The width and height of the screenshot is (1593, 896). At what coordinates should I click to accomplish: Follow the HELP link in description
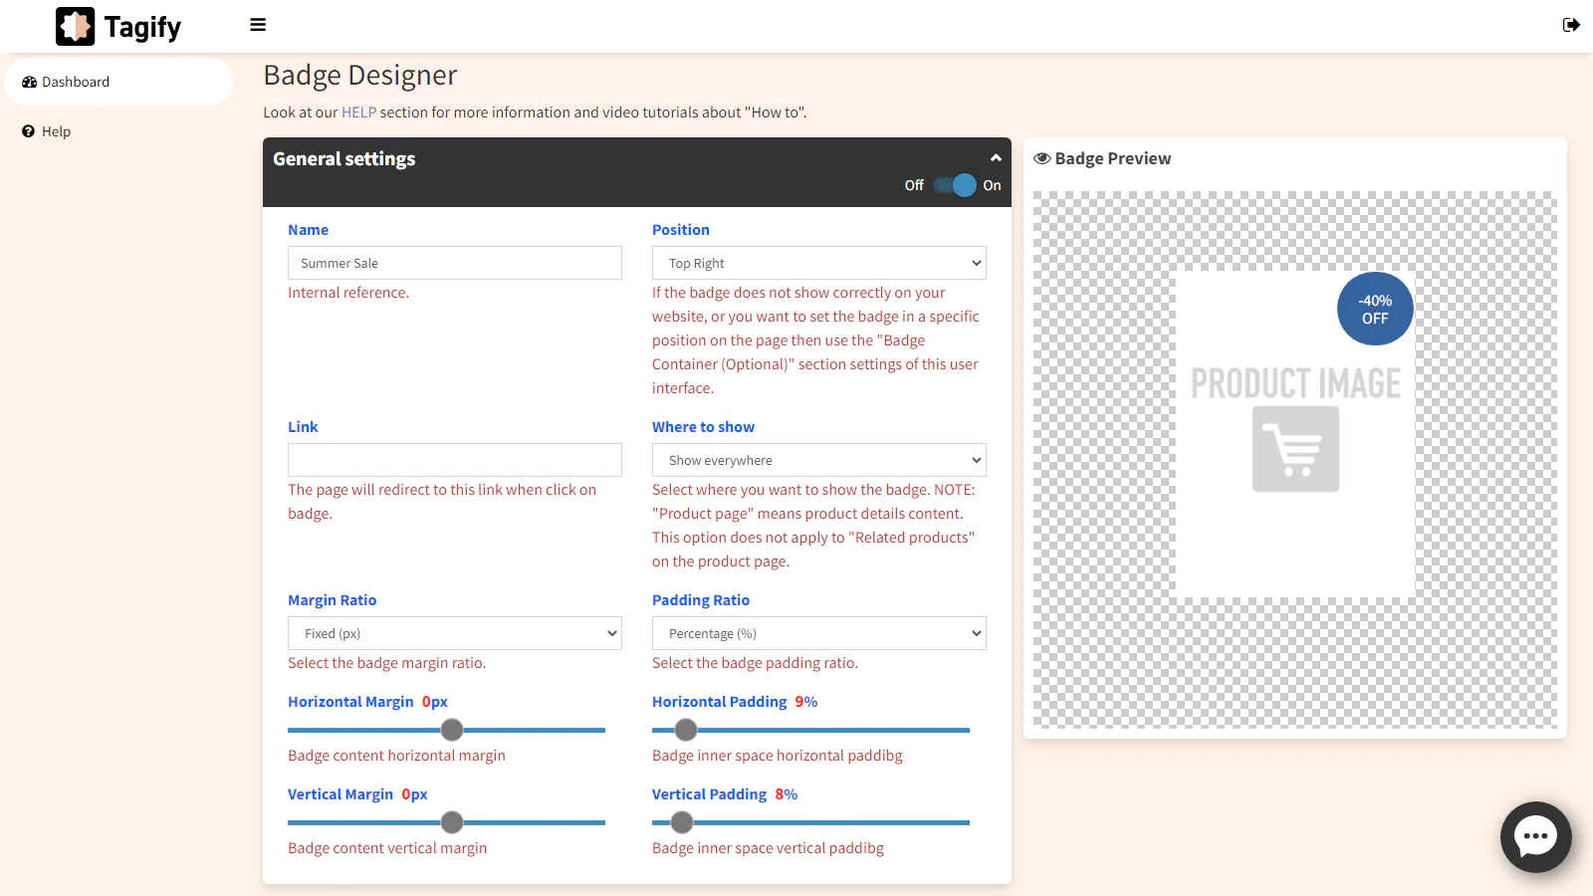click(x=358, y=112)
